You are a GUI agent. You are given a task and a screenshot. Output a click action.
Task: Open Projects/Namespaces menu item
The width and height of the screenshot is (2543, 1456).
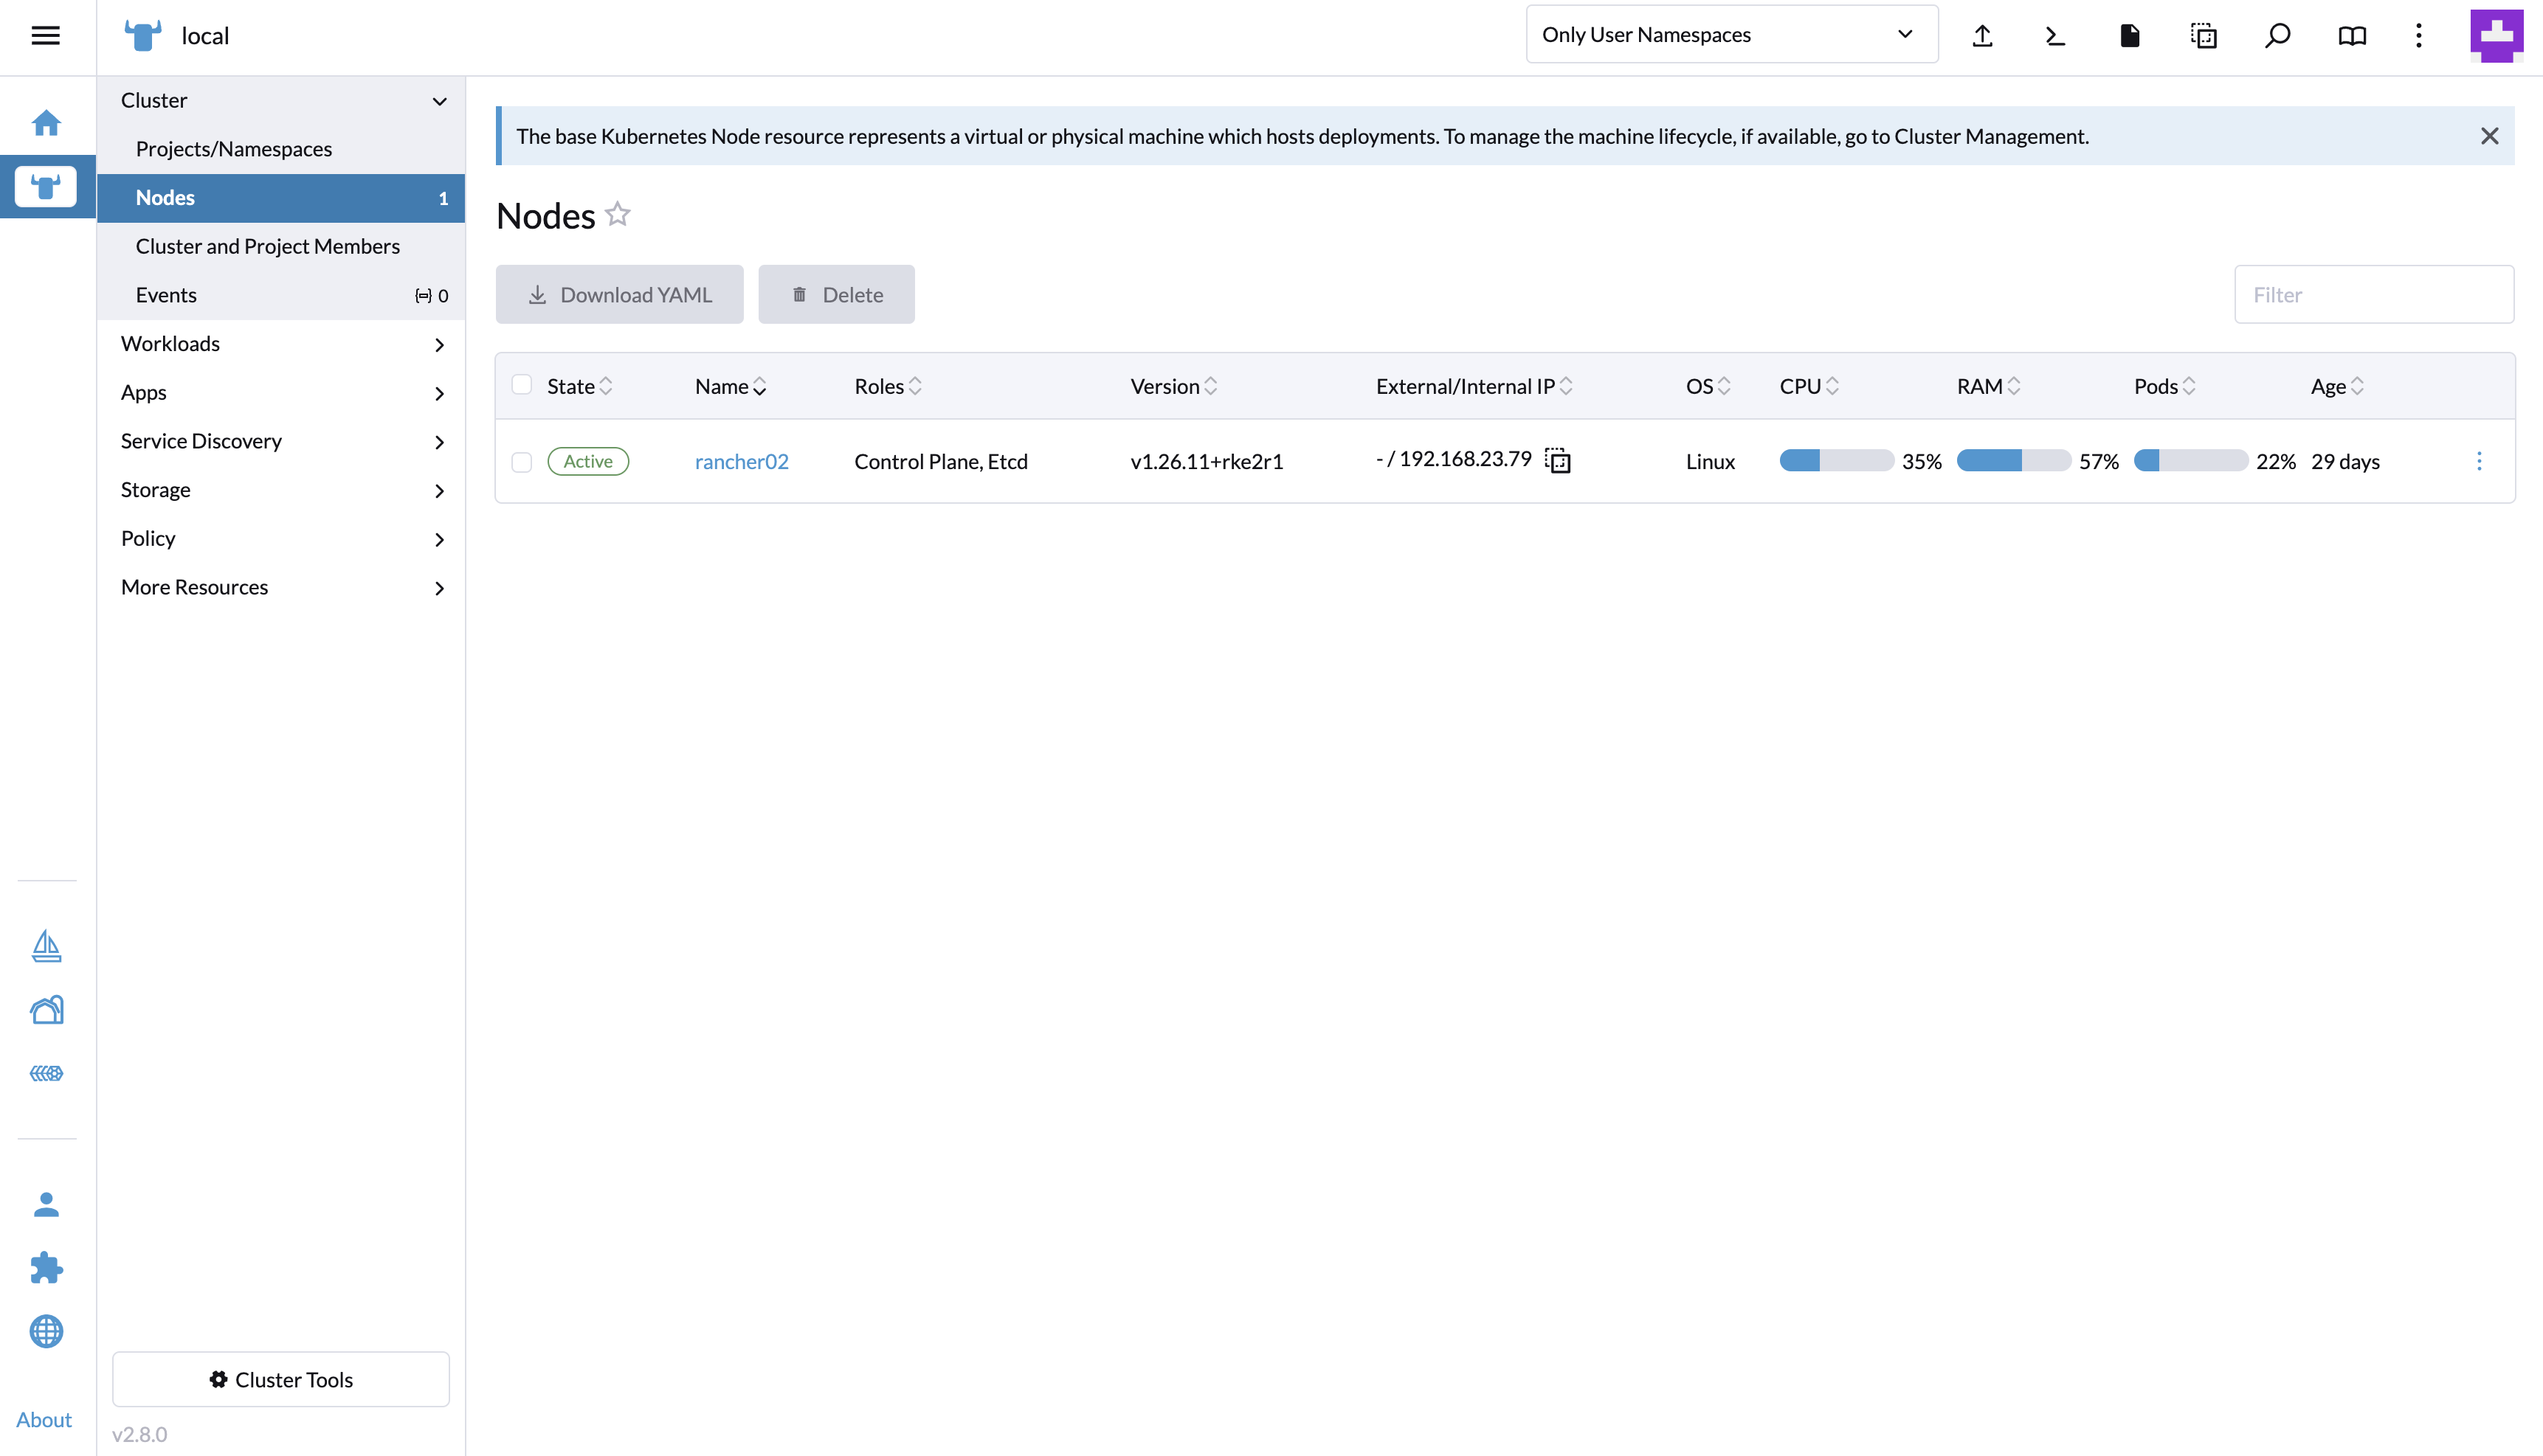(x=281, y=149)
